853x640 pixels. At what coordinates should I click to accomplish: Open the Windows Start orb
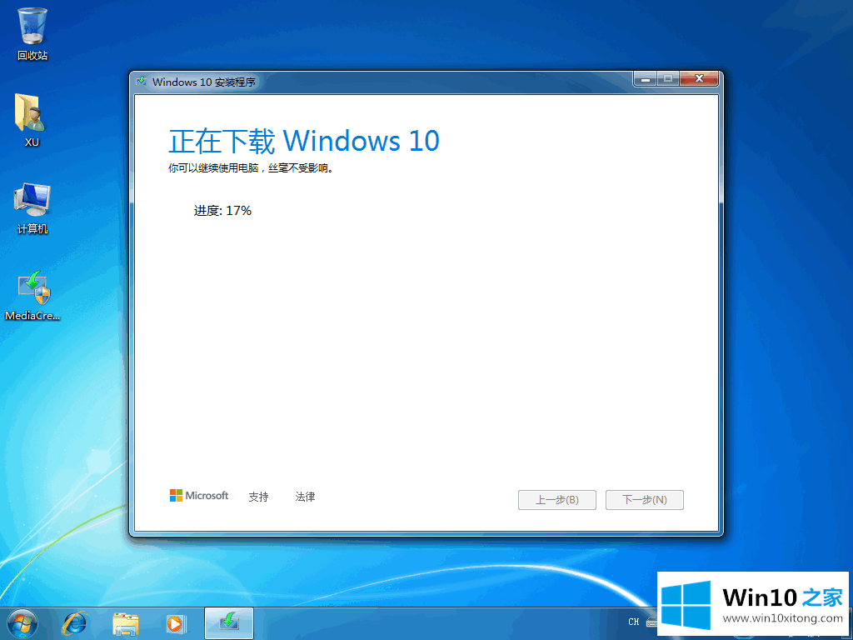[x=22, y=623]
